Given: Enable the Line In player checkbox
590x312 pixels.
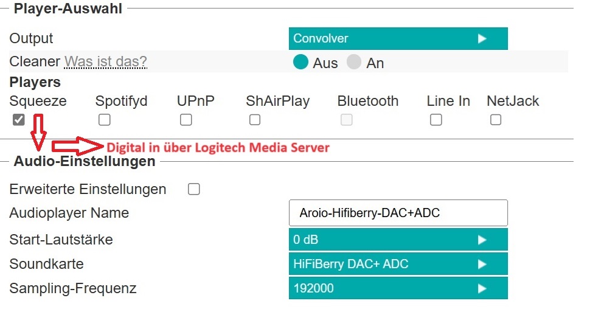Looking at the screenshot, I should [436, 120].
